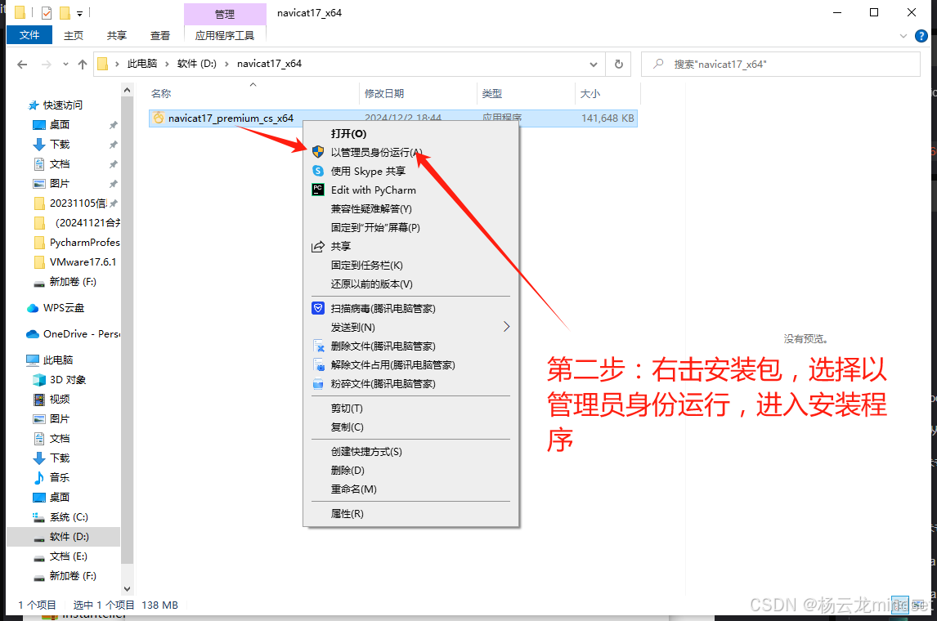Choose 固定到任务栏(K)
937x621 pixels.
click(411, 265)
